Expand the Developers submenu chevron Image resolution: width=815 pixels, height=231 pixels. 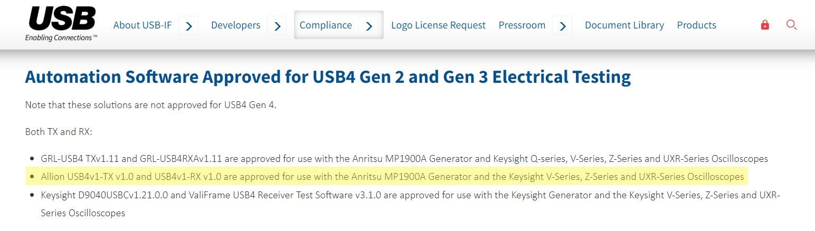(x=277, y=25)
